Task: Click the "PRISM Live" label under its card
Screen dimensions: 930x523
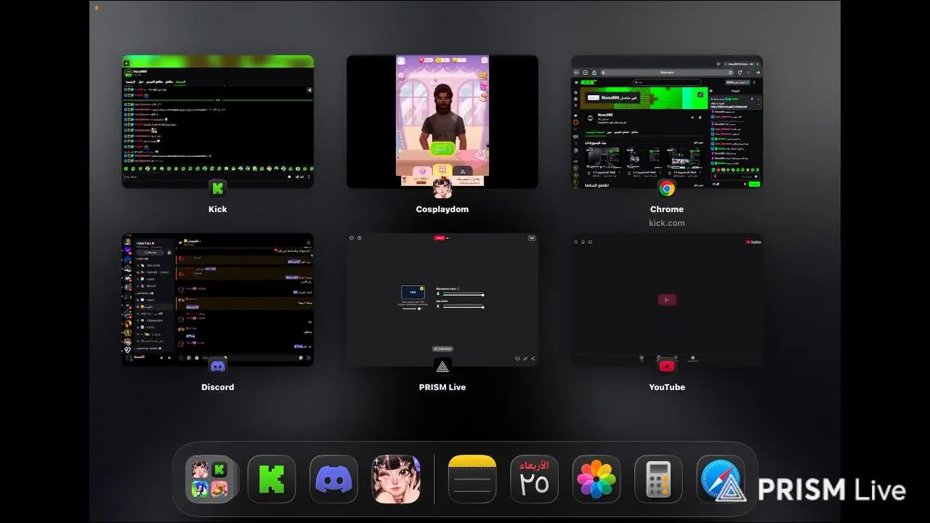Action: tap(442, 387)
